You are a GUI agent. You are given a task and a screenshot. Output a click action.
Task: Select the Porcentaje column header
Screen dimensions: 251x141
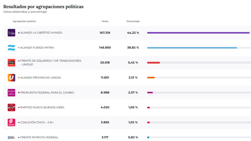133,21
